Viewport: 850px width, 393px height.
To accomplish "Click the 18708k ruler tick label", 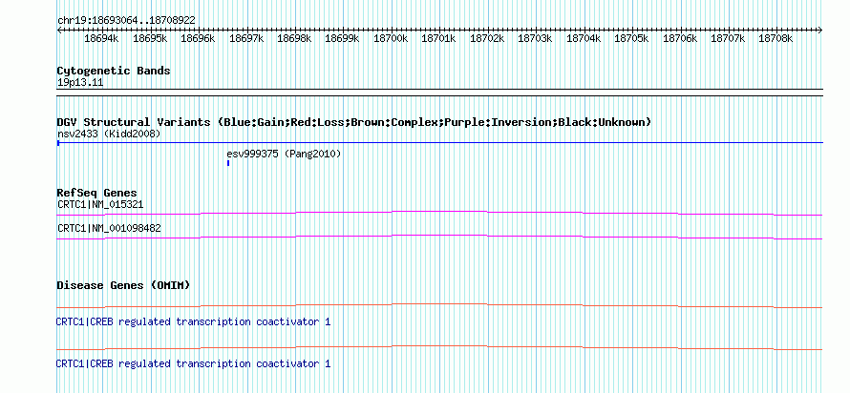I will (776, 39).
